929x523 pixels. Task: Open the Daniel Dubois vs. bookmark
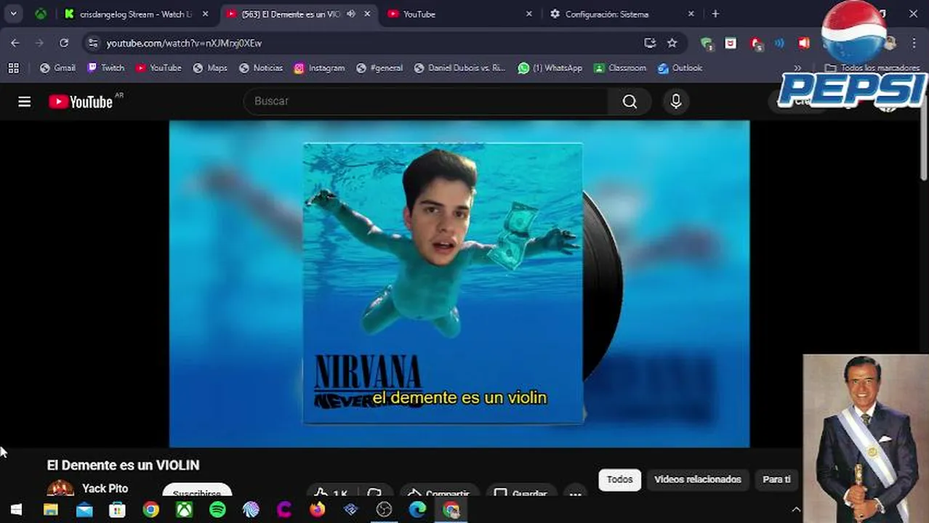(459, 68)
